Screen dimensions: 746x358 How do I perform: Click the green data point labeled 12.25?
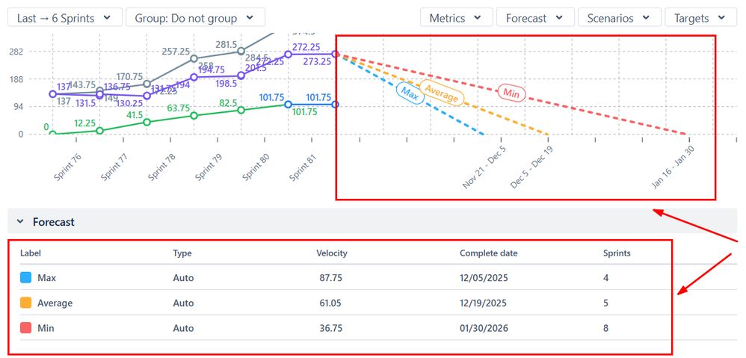(x=99, y=131)
